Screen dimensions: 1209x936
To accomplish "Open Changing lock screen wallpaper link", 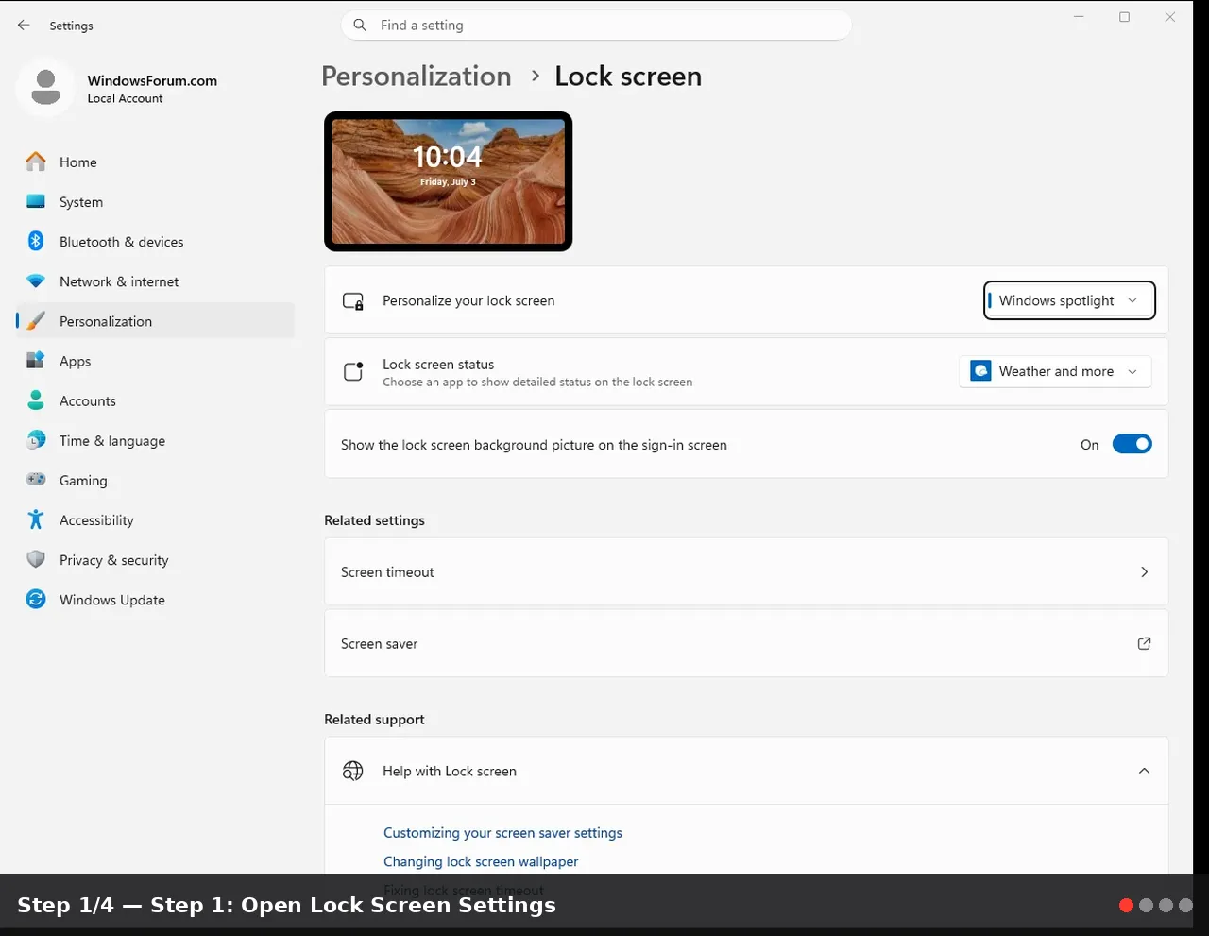I will click(x=481, y=861).
